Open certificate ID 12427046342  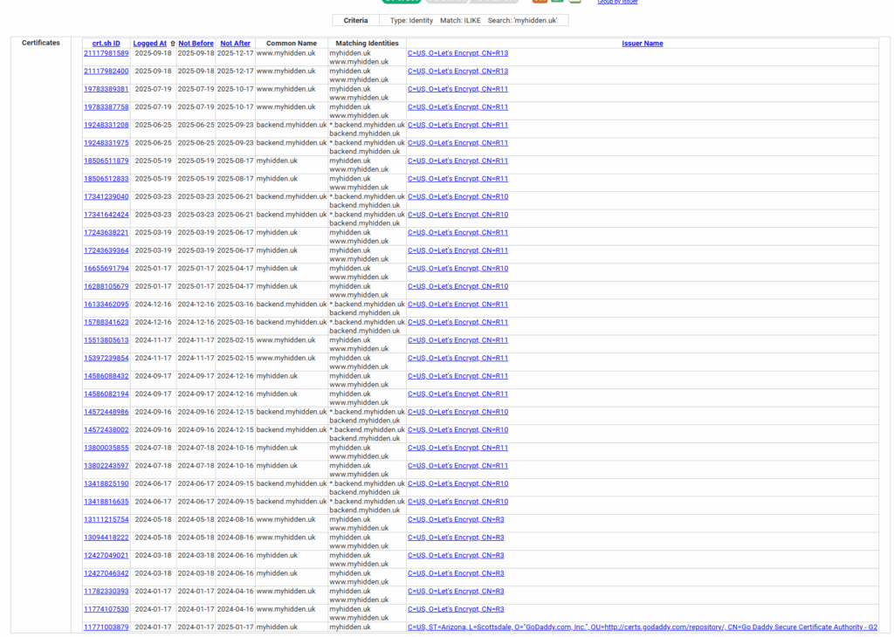pos(106,574)
